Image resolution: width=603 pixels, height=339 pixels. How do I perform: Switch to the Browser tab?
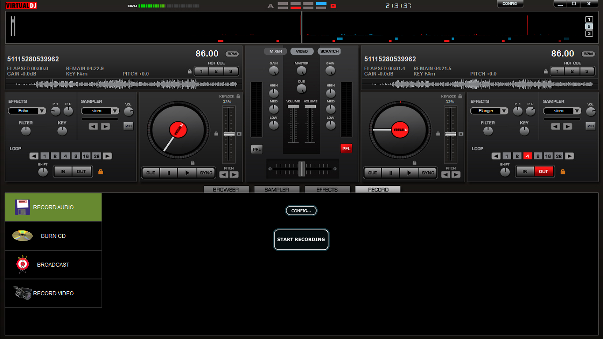click(226, 190)
